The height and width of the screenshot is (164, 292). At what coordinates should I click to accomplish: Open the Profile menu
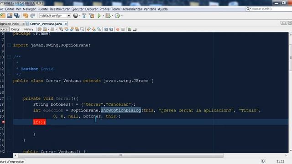click(104, 9)
